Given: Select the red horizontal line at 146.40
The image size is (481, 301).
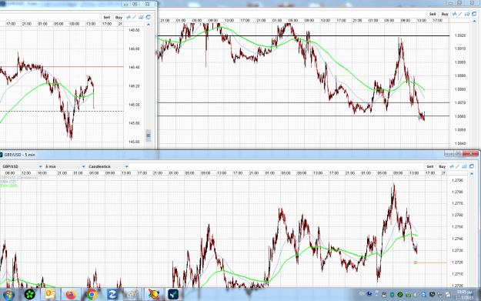Looking at the screenshot, I should coord(62,66).
